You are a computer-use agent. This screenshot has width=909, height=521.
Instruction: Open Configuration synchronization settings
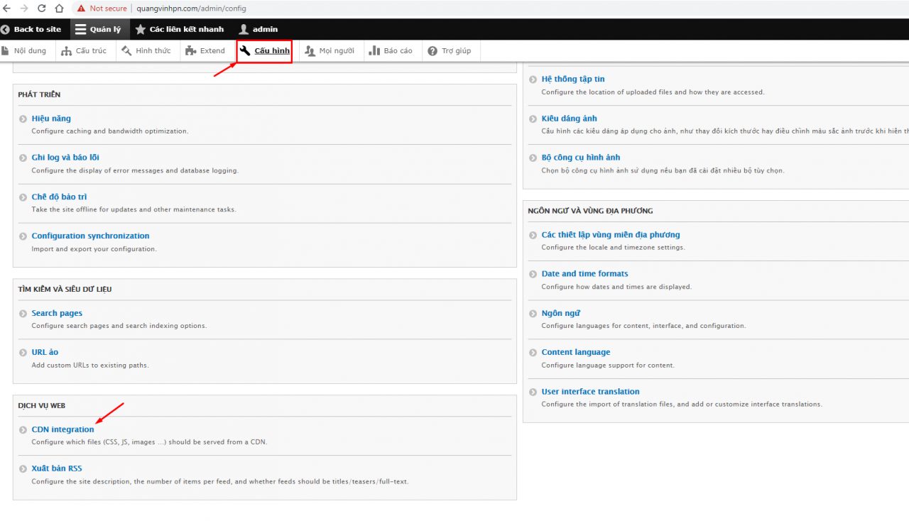[90, 236]
